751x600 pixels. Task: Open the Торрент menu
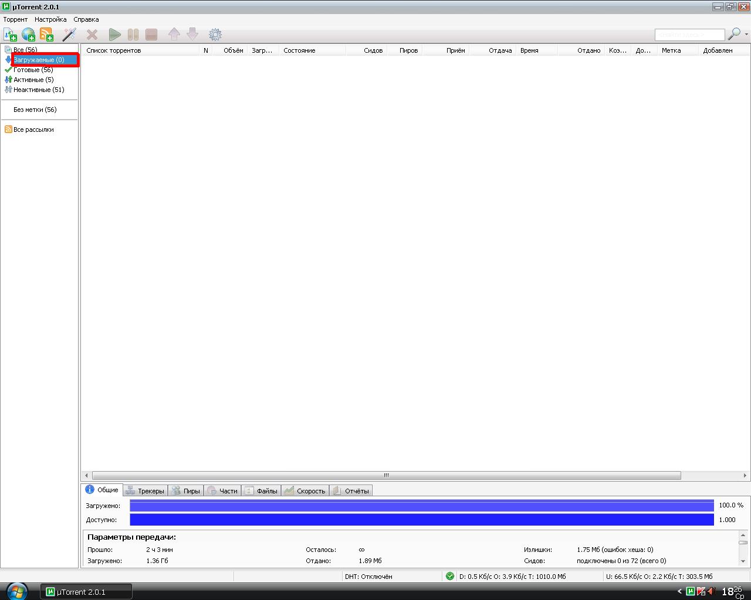[15, 19]
